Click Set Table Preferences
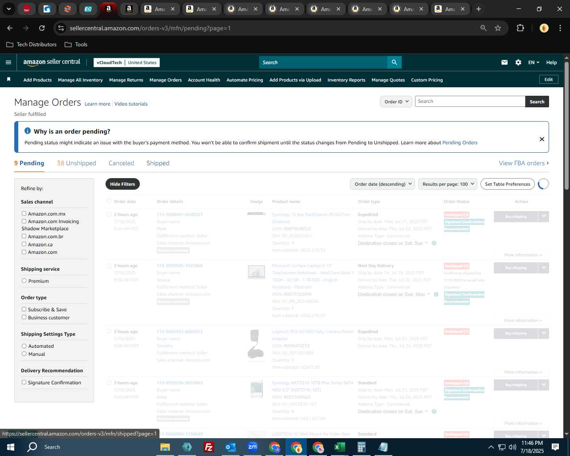Viewport: 570px width, 456px height. pos(508,184)
